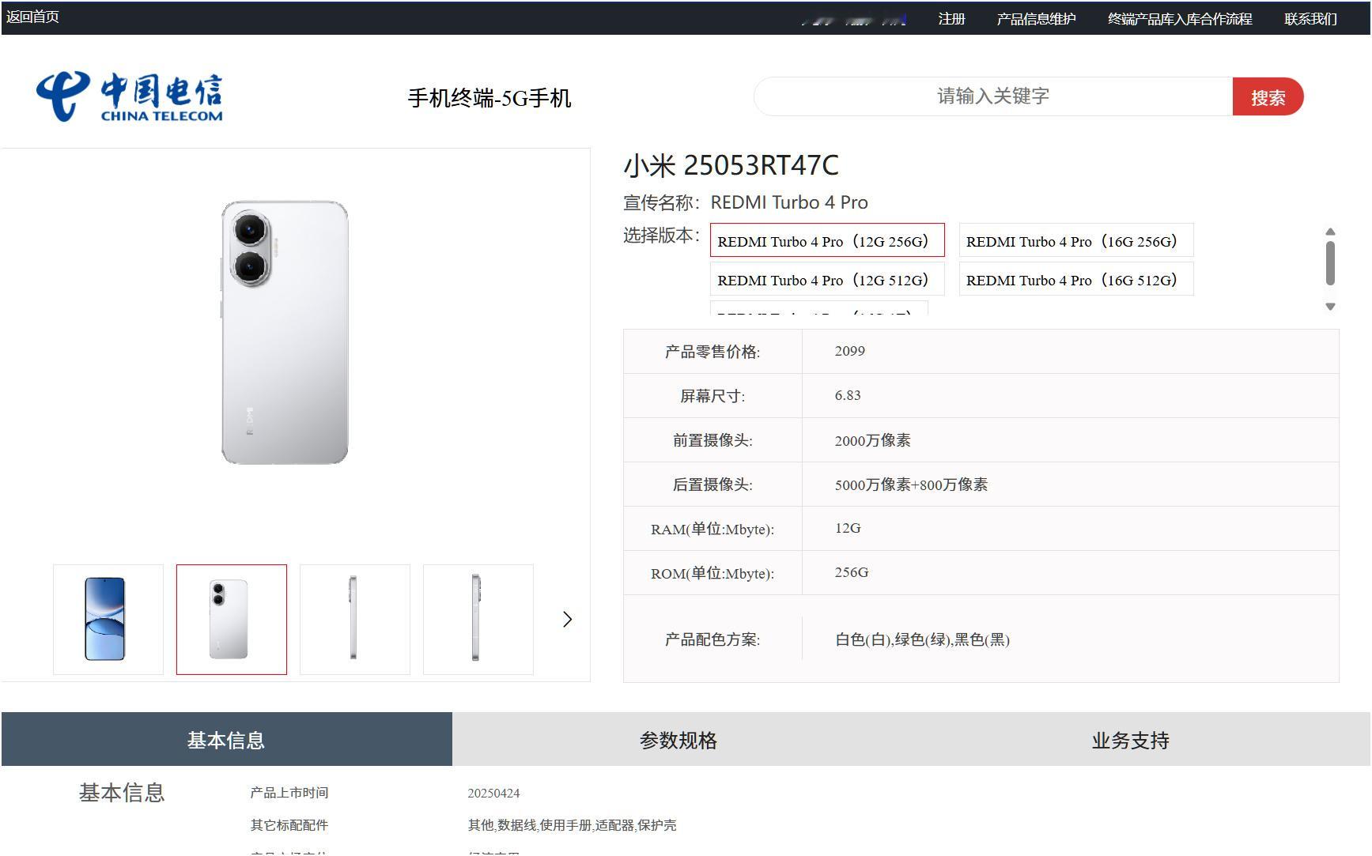1372x856 pixels.
Task: Select REDMI Turbo 4 Pro 16G 256G version
Action: coord(1076,241)
